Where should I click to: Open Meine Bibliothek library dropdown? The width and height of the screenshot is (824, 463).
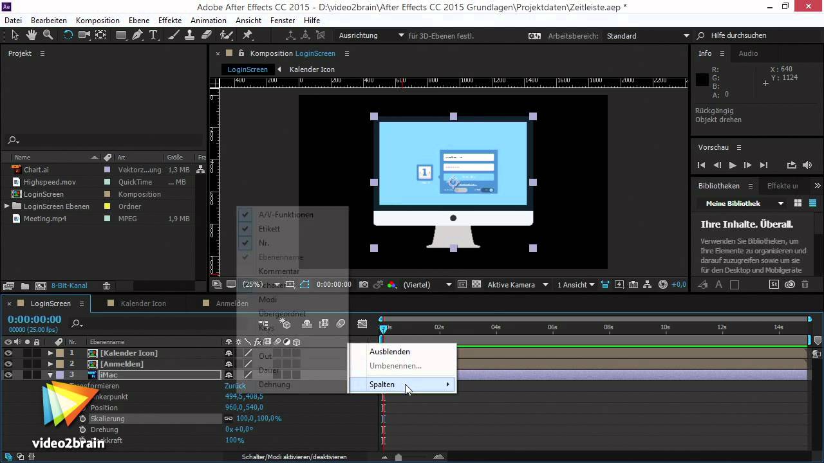pyautogui.click(x=744, y=203)
